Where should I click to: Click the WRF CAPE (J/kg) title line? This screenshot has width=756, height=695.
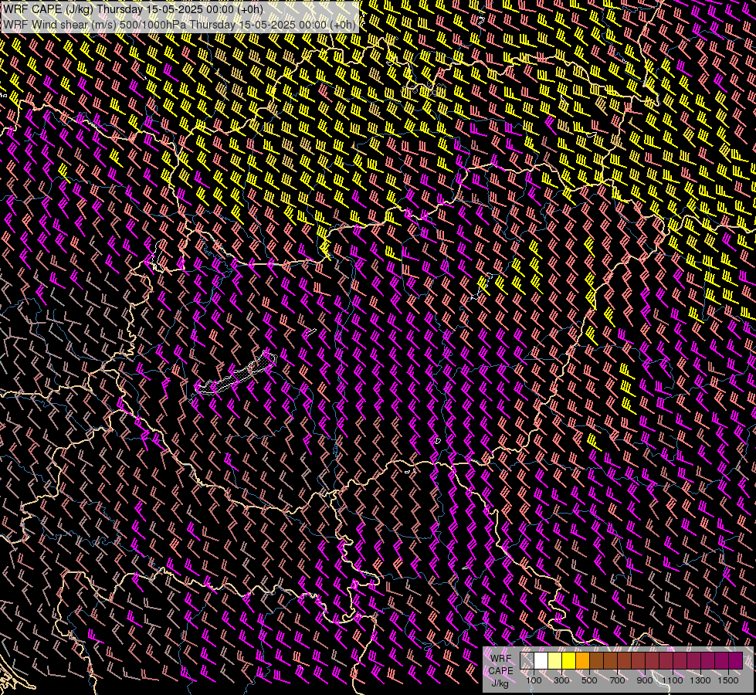(133, 9)
